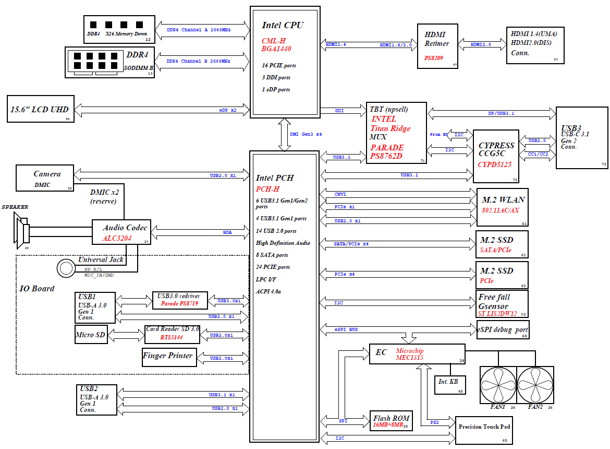The width and height of the screenshot is (610, 449).
Task: Click the Audio Codec ALC3204 block
Action: pyautogui.click(x=121, y=233)
